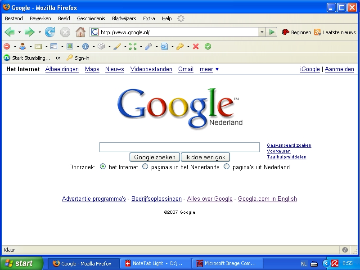Open the Back button history dropdown arrow
Viewport: 360px width, 270px height.
click(x=19, y=32)
